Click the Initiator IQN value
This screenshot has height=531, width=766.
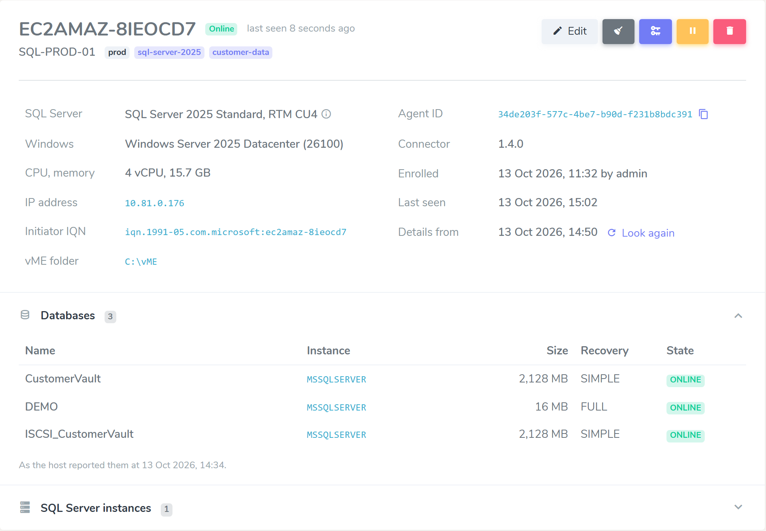click(x=235, y=232)
